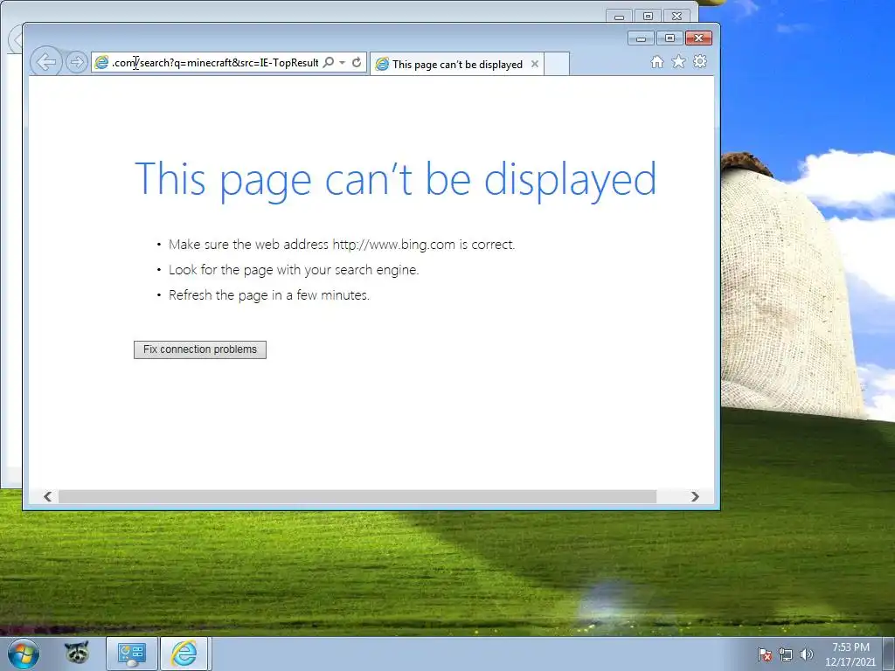
Task: Click the 'This page can't be displayed' heading
Action: click(x=396, y=179)
